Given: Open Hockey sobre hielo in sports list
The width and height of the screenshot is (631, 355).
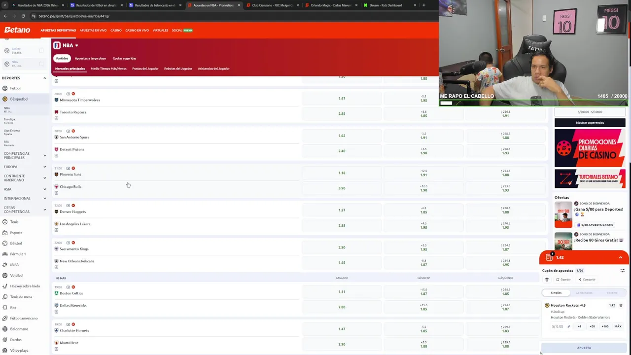Looking at the screenshot, I should pyautogui.click(x=25, y=286).
